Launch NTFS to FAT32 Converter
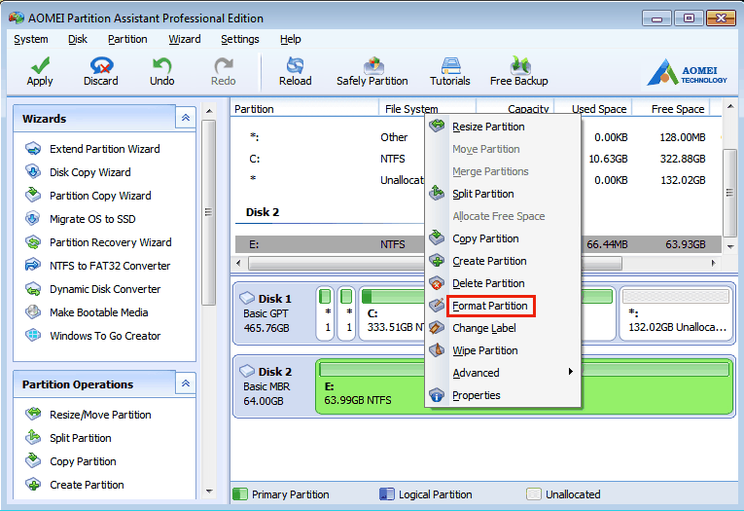The image size is (744, 511). 110,266
